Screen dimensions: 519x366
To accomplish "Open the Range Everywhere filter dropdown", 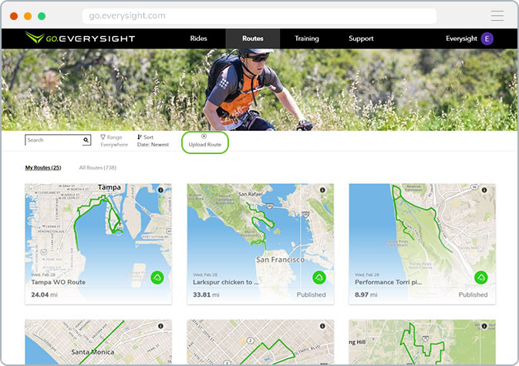I will point(114,141).
